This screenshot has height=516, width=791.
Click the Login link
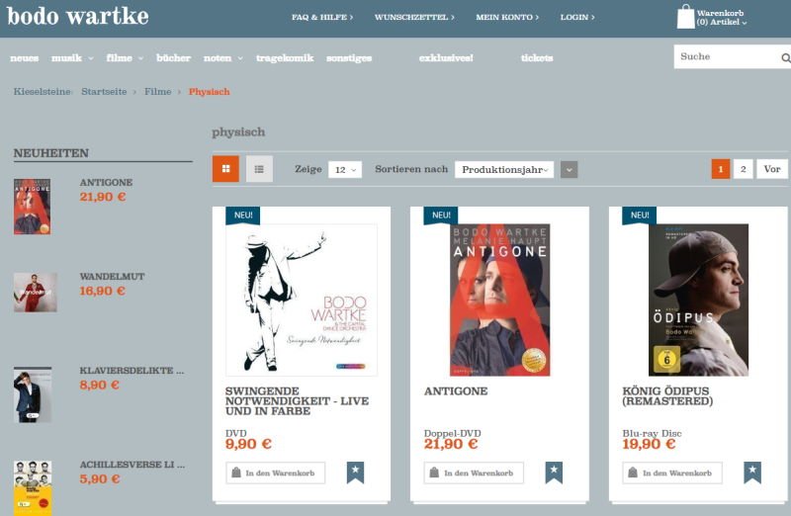pyautogui.click(x=577, y=17)
